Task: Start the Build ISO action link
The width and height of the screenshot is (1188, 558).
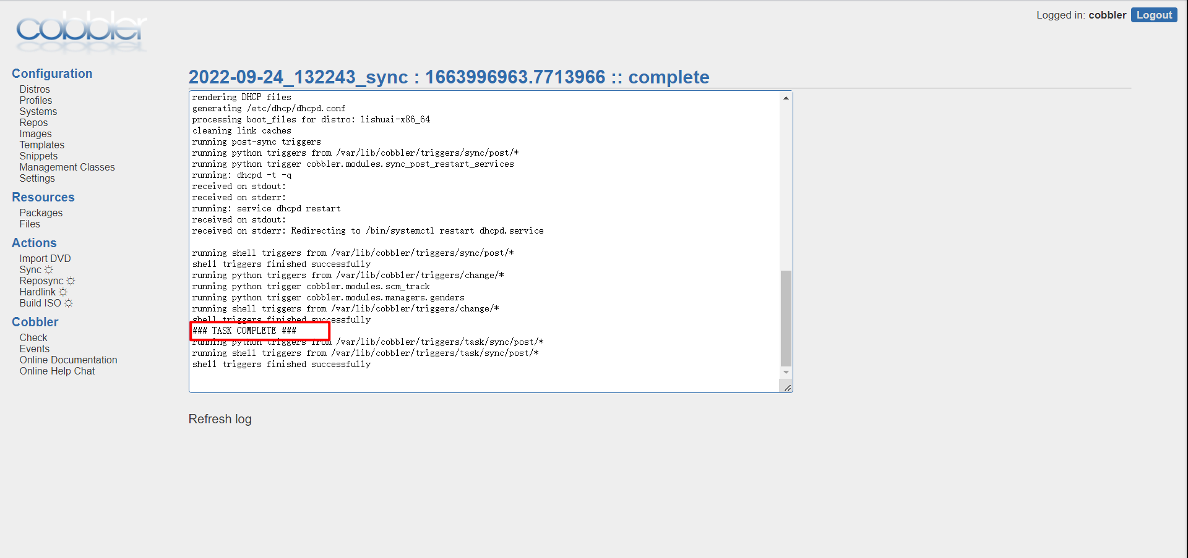Action: pos(40,303)
